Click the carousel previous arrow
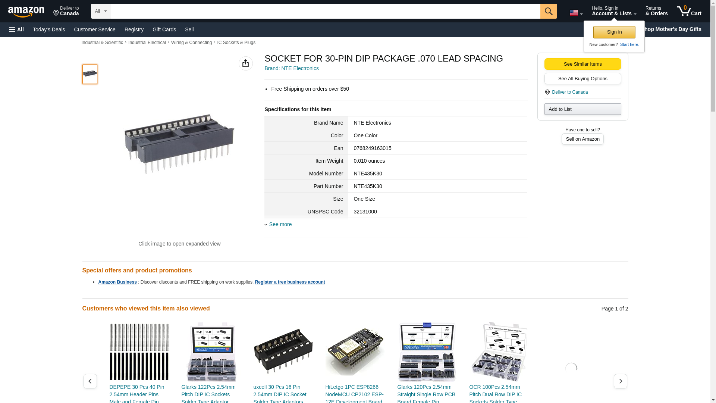 tap(90, 381)
